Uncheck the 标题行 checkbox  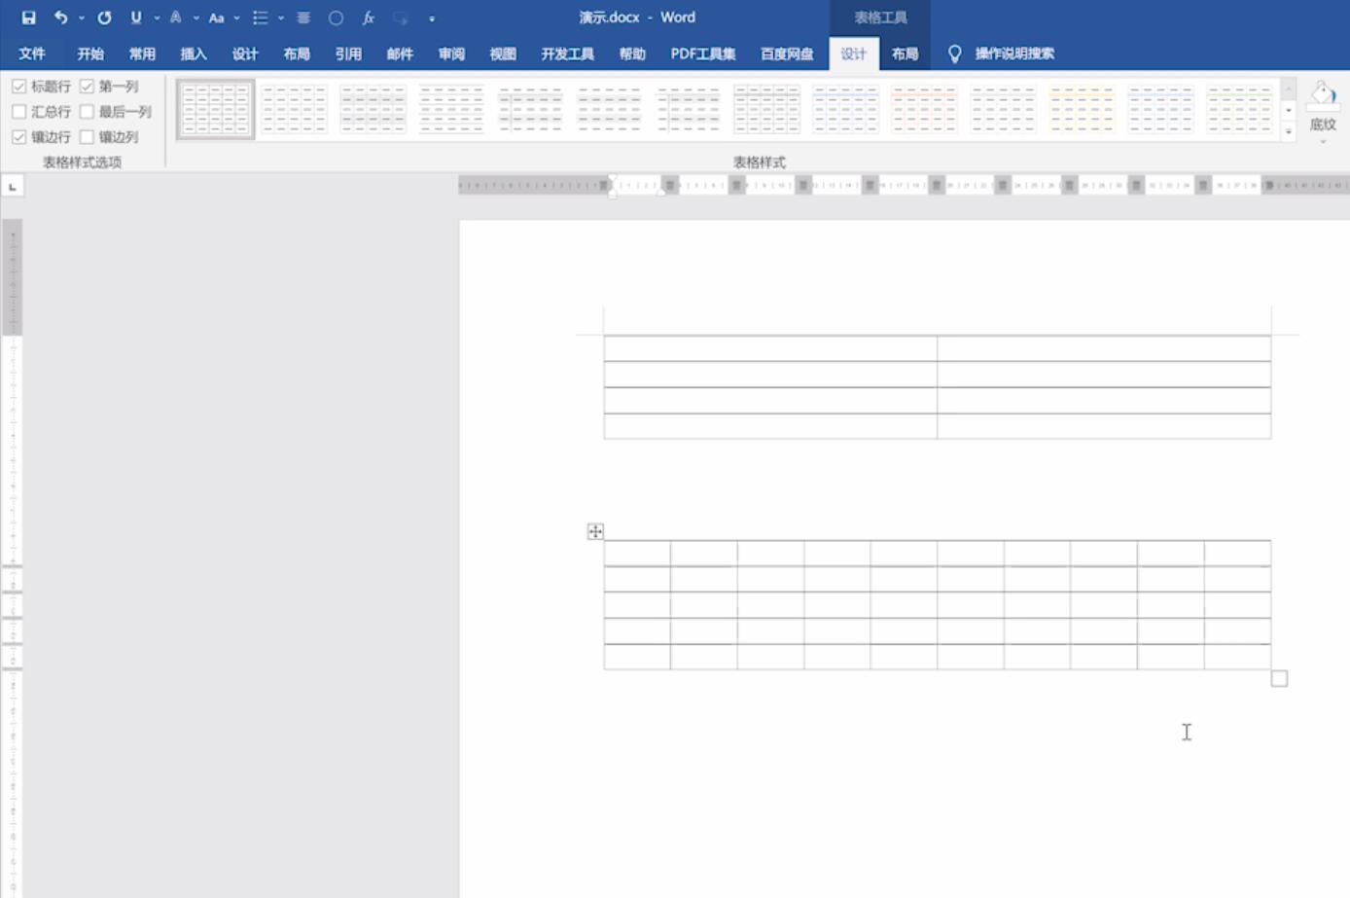click(18, 87)
